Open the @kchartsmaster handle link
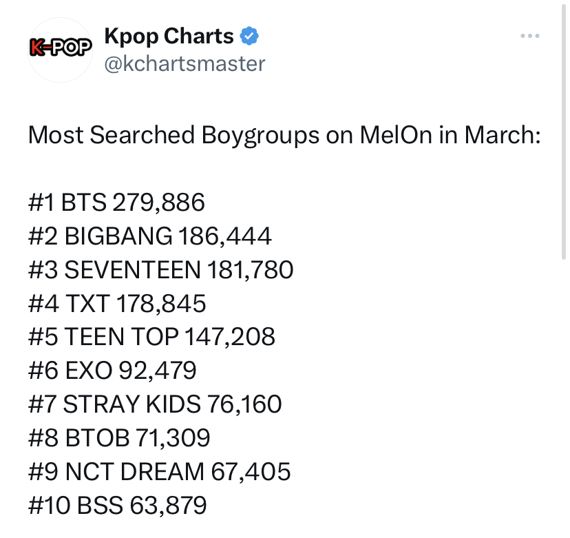 tap(184, 64)
